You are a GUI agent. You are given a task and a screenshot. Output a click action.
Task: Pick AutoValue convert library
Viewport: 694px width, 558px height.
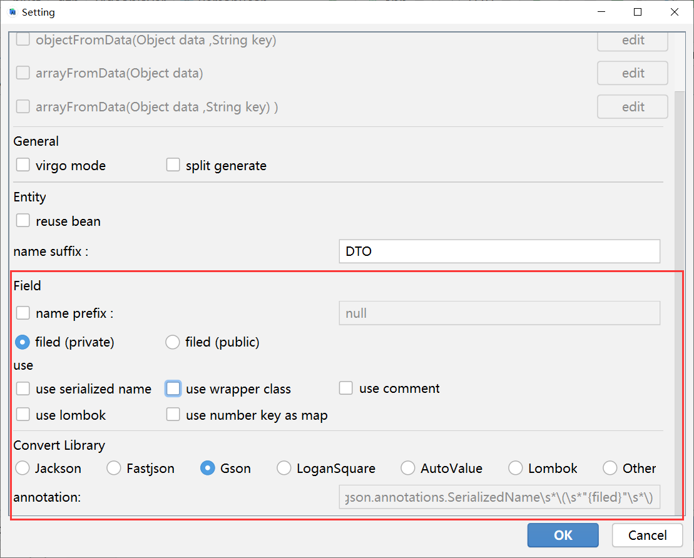(407, 468)
